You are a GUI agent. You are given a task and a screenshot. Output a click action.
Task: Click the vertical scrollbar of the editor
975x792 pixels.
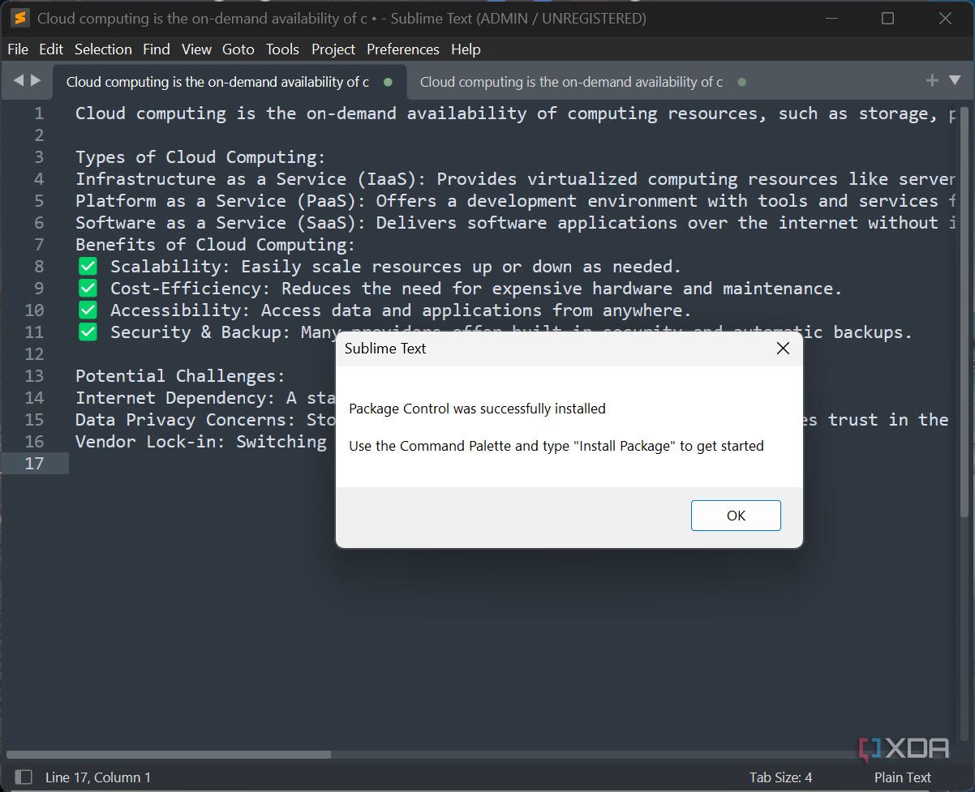pyautogui.click(x=964, y=312)
